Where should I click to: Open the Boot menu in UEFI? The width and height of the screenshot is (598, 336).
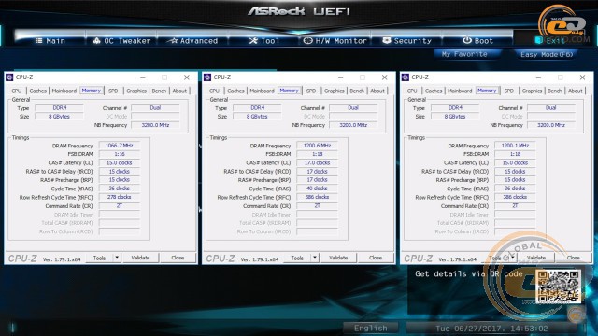[x=477, y=41]
